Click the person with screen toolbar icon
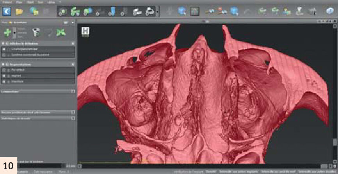Viewport: 338px width, 174px height. [287, 11]
